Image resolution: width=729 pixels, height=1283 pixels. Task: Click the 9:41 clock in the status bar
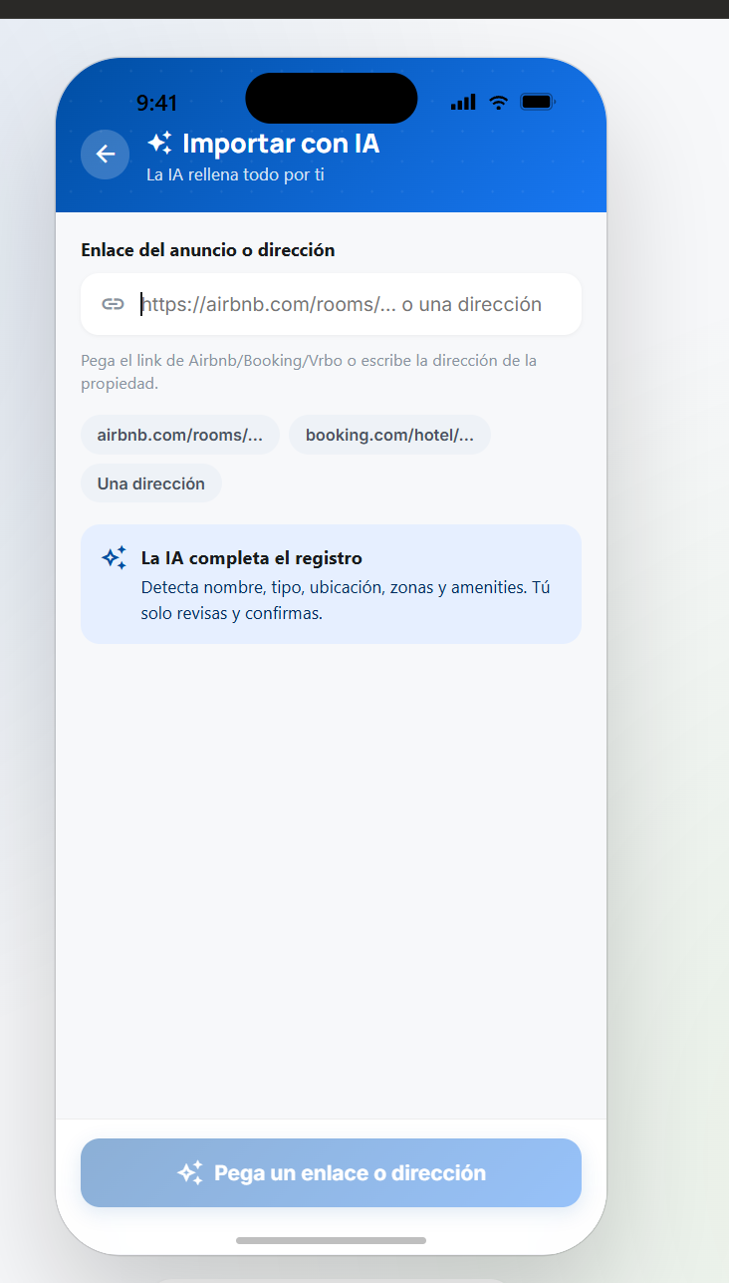[156, 103]
